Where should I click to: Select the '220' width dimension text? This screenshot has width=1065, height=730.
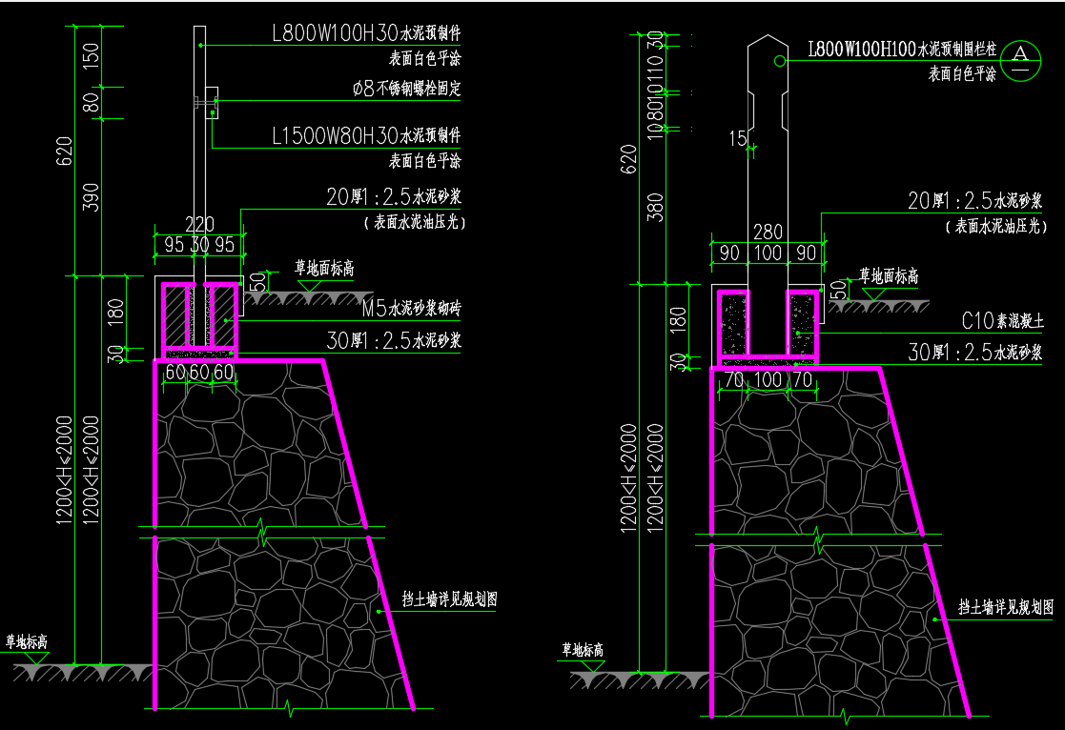coord(199,225)
